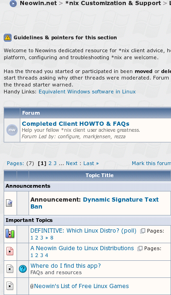Open Neowin's List of Free Linux Games
Image resolution: width=171 pixels, height=295 pixels.
pos(82,286)
